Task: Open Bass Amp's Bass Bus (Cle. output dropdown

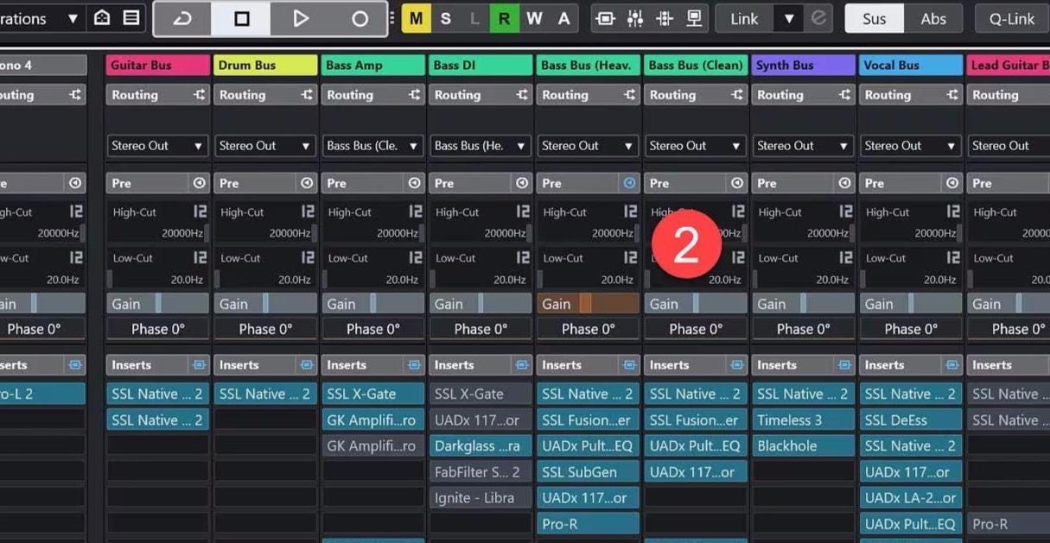Action: pyautogui.click(x=372, y=146)
